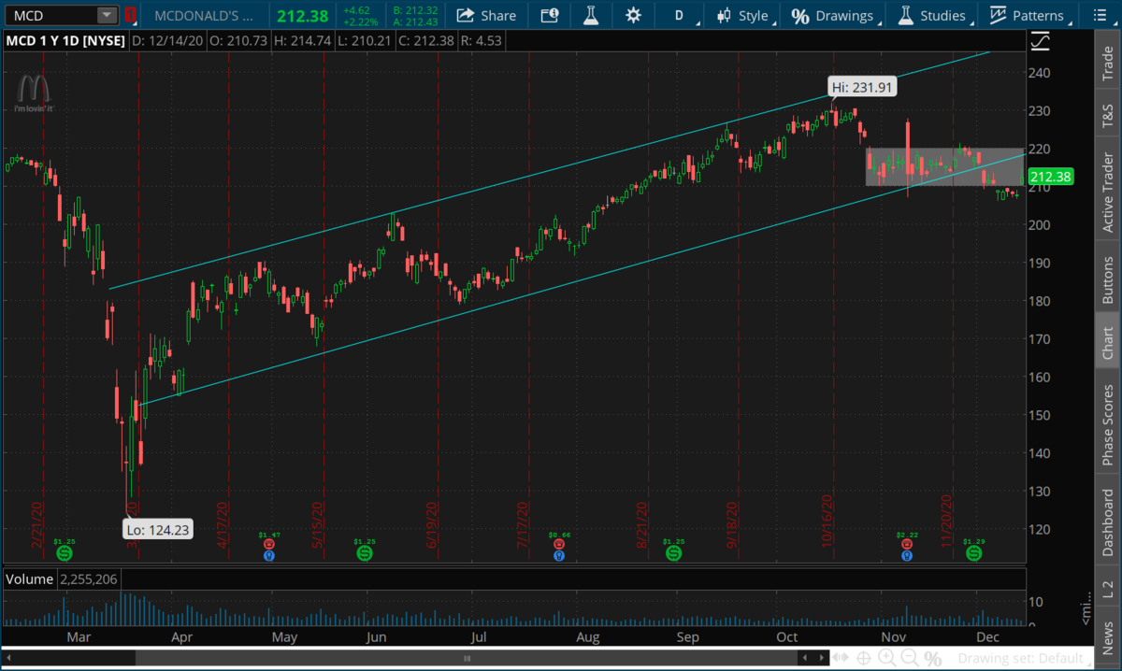Click the current price tag 212.38 on axis
The height and width of the screenshot is (671, 1122).
tap(1050, 177)
